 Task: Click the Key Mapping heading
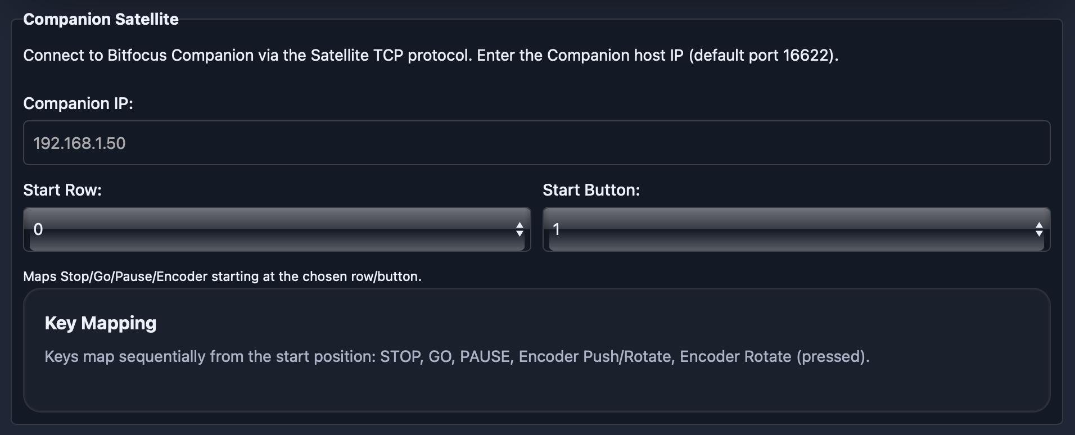(101, 323)
